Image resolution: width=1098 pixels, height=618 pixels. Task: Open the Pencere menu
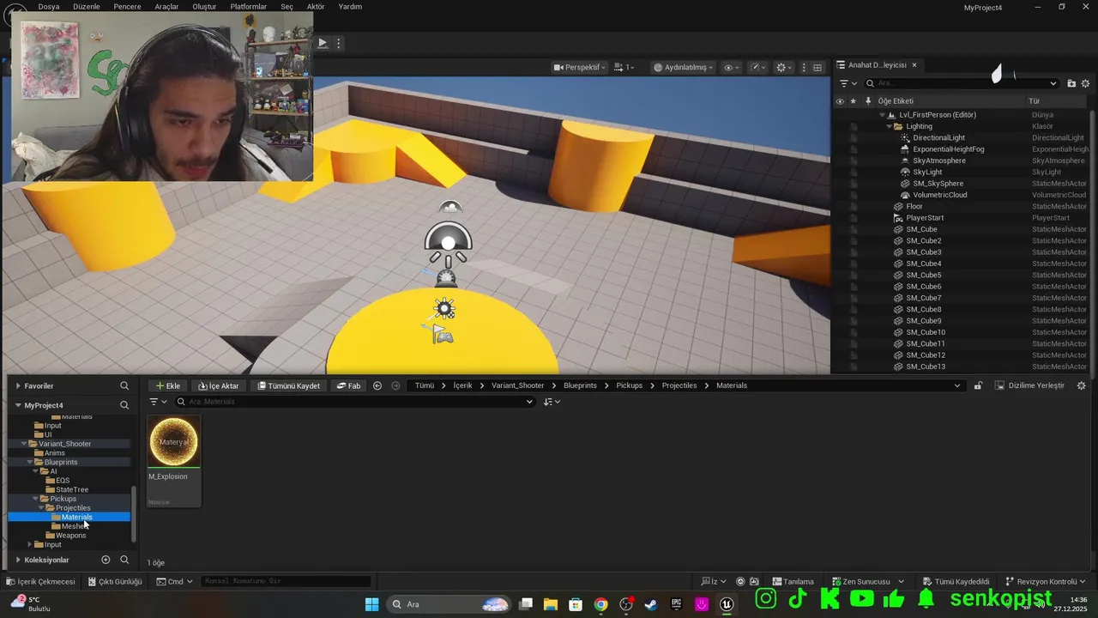(x=127, y=7)
